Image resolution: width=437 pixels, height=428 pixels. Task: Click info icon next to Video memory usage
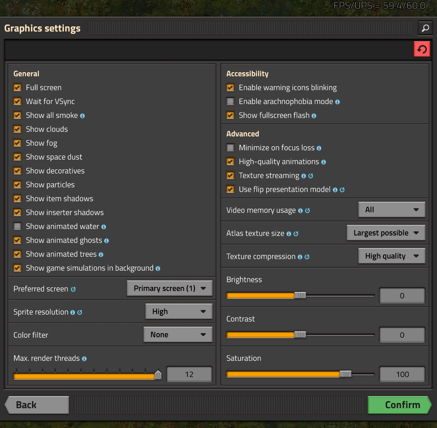[300, 211]
